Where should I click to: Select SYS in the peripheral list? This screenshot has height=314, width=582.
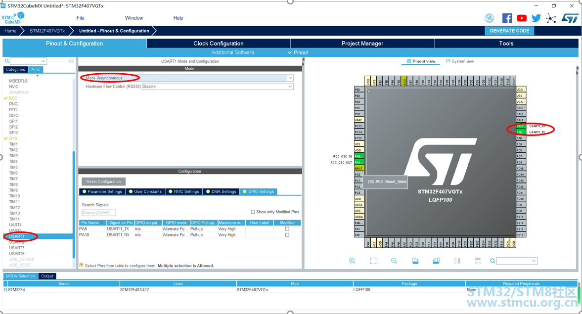(13, 138)
